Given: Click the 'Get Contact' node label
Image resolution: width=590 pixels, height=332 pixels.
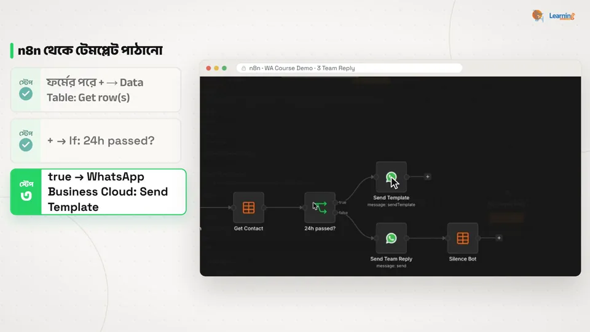Looking at the screenshot, I should (x=248, y=229).
